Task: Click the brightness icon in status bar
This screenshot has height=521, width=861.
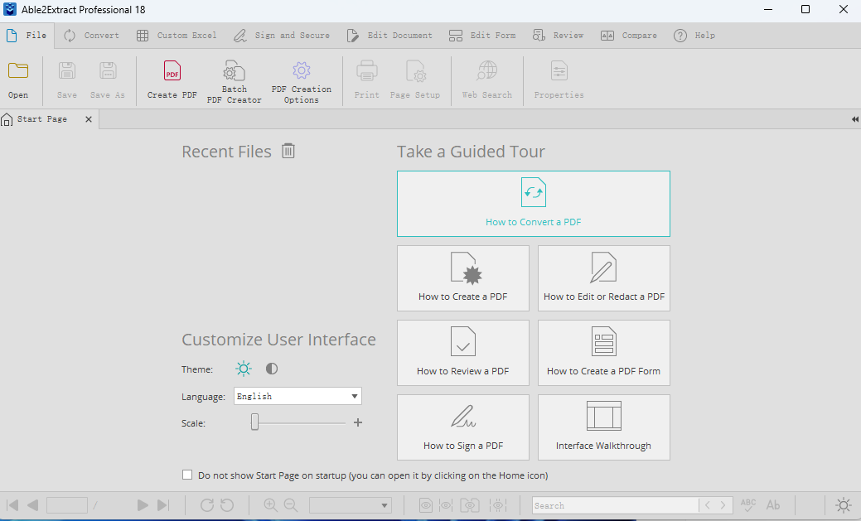Action: [x=843, y=504]
